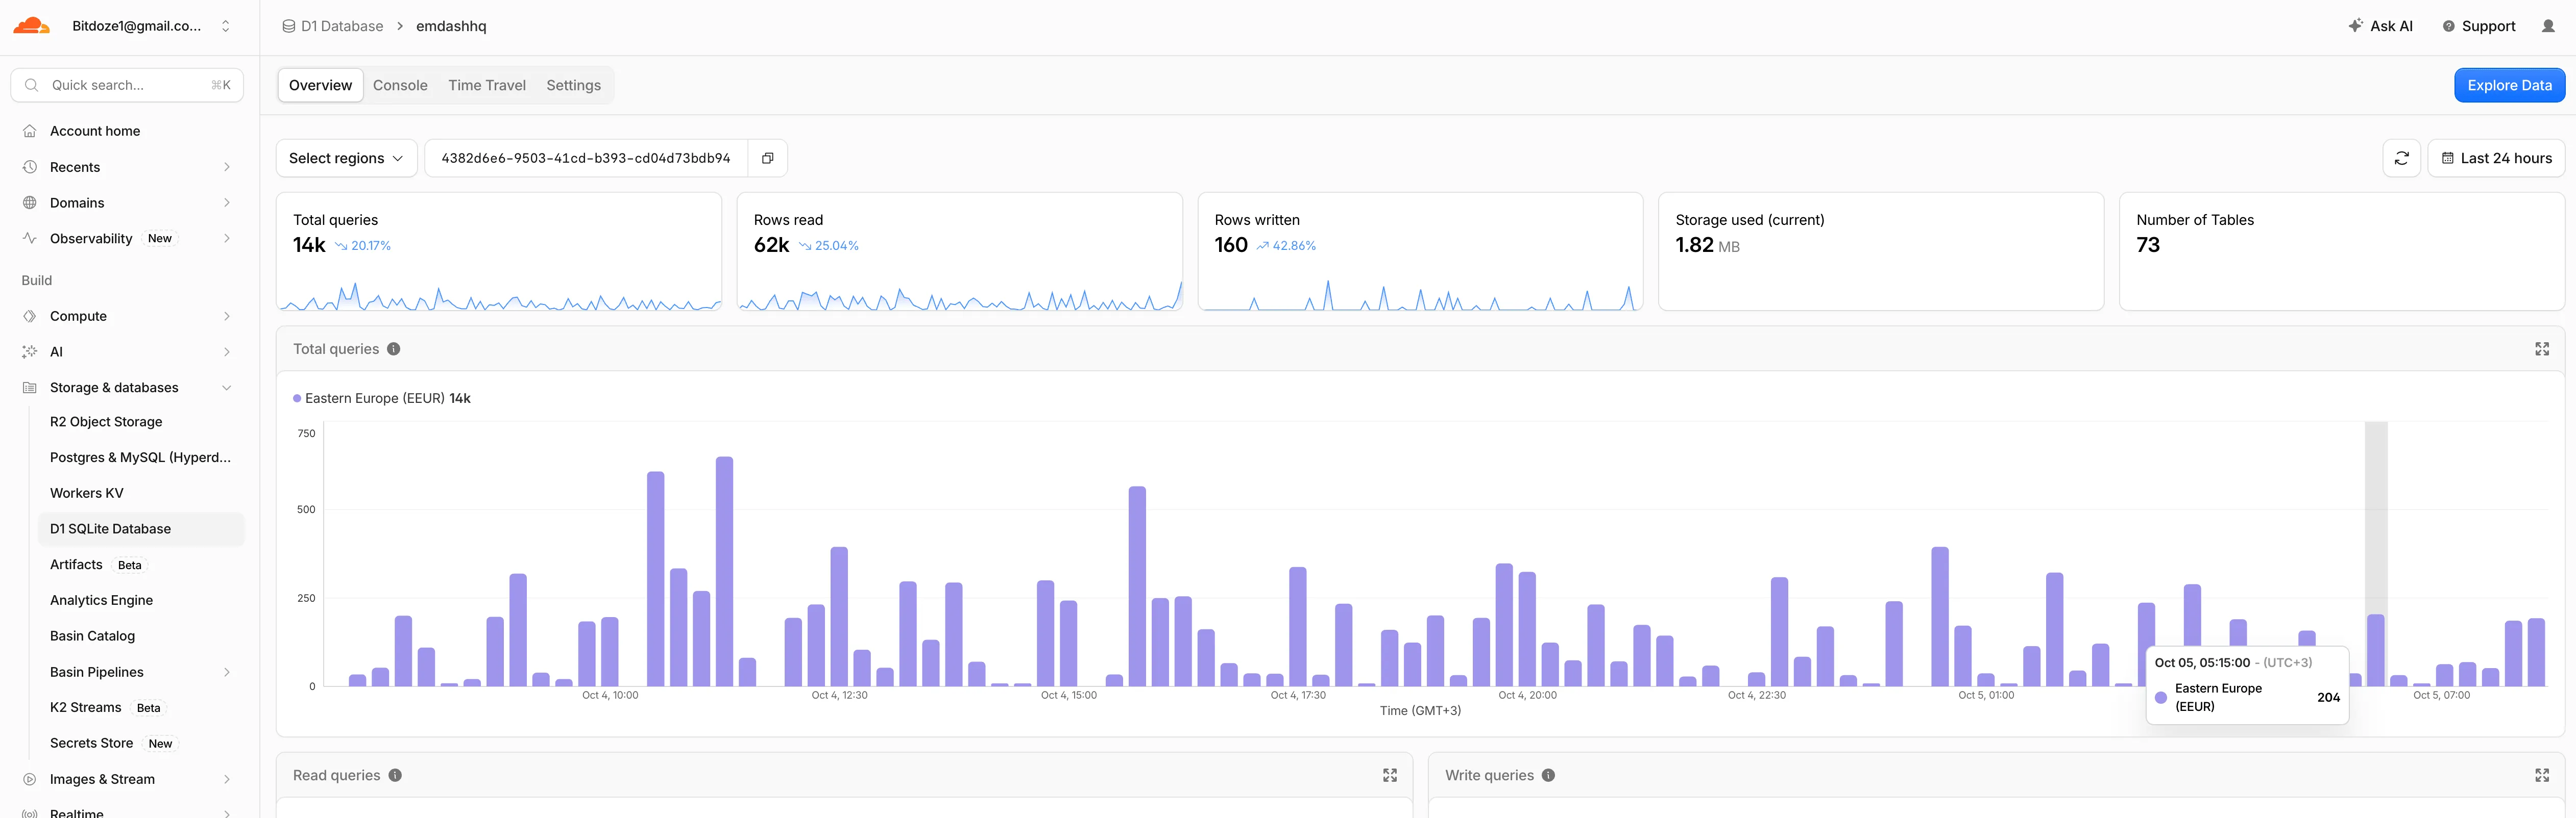Click the Domains globe icon
The image size is (2576, 818).
29,203
